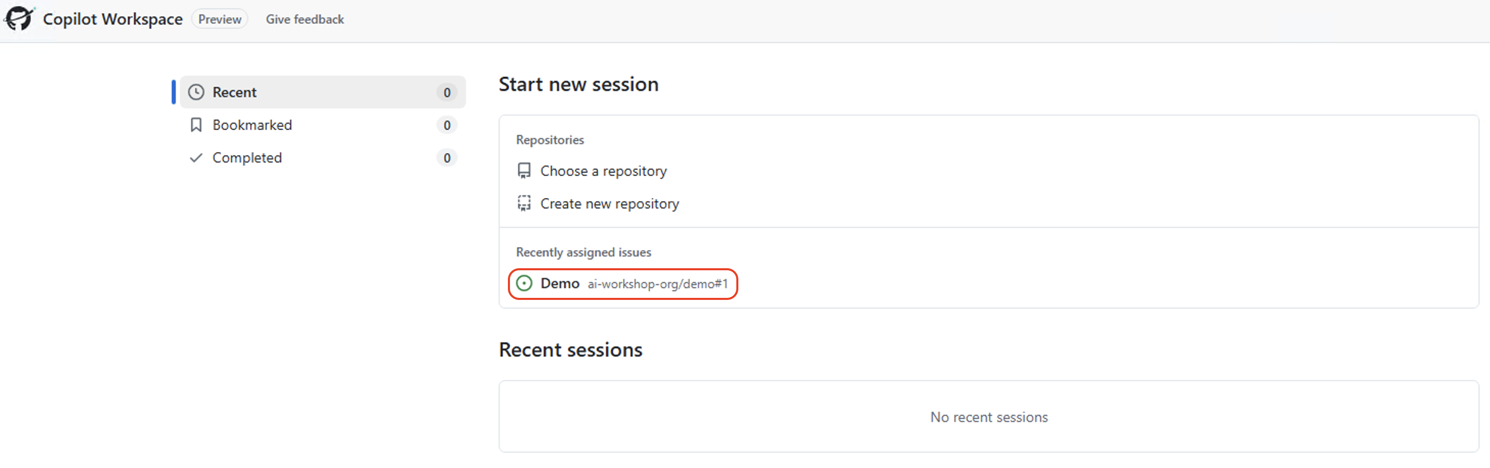Click the green open-issue icon beside Demo
Viewport: 1490px width, 468px height.
pos(524,283)
